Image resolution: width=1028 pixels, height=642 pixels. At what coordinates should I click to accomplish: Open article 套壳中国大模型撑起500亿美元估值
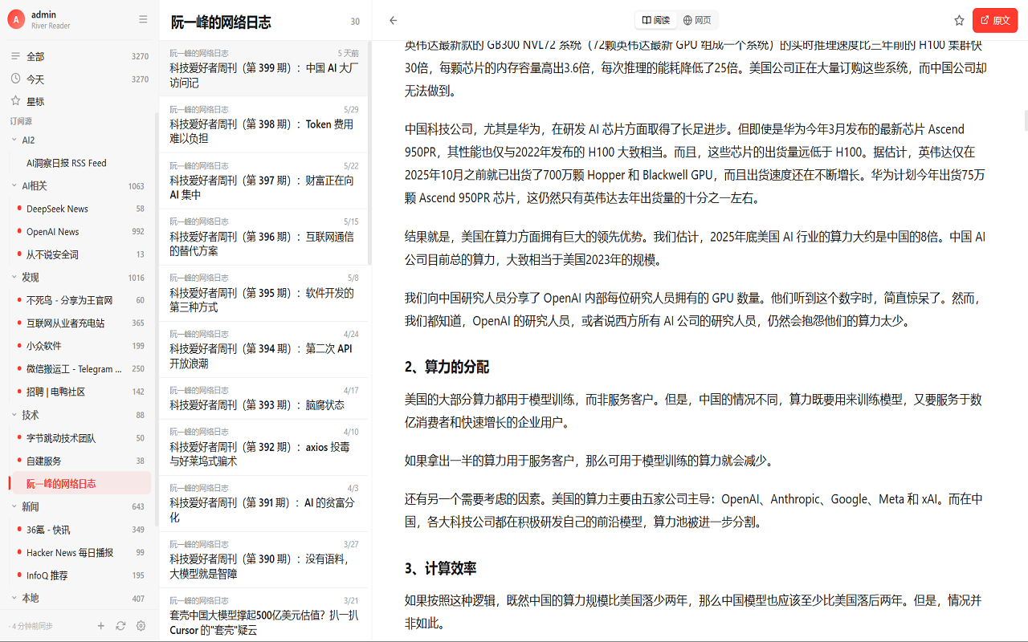[263, 616]
